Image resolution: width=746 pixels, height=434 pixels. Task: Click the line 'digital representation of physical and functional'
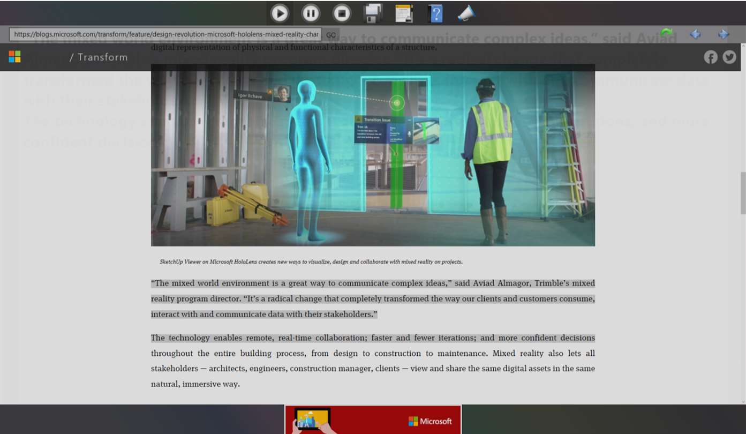click(x=294, y=47)
